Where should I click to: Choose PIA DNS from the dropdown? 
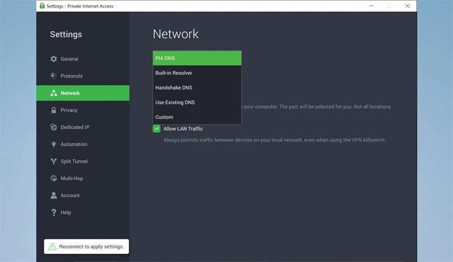[197, 58]
